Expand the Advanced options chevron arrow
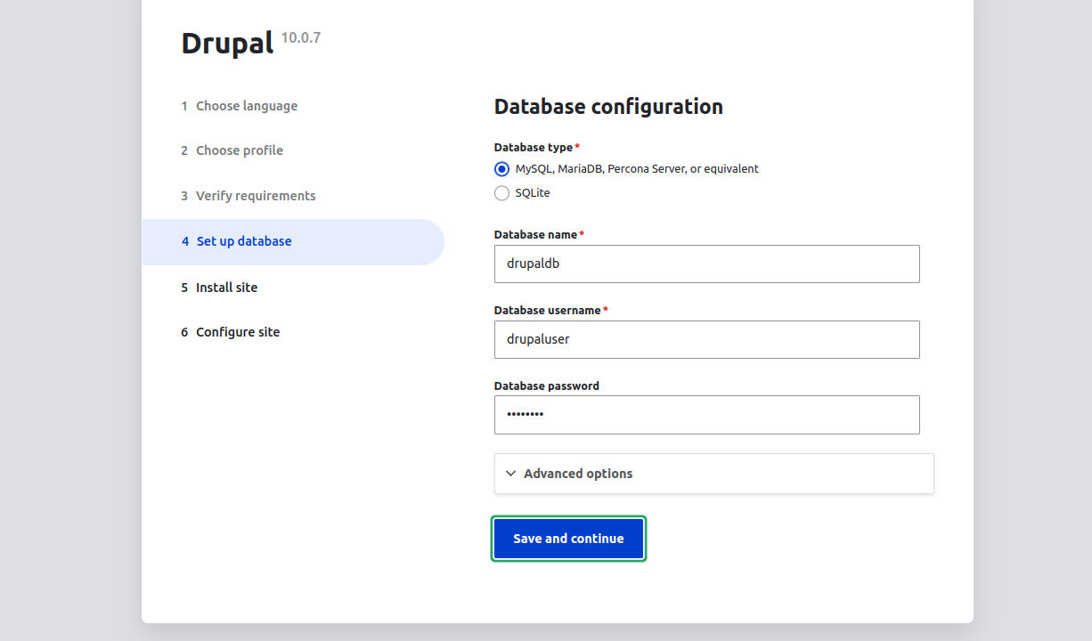This screenshot has width=1092, height=641. [x=511, y=474]
